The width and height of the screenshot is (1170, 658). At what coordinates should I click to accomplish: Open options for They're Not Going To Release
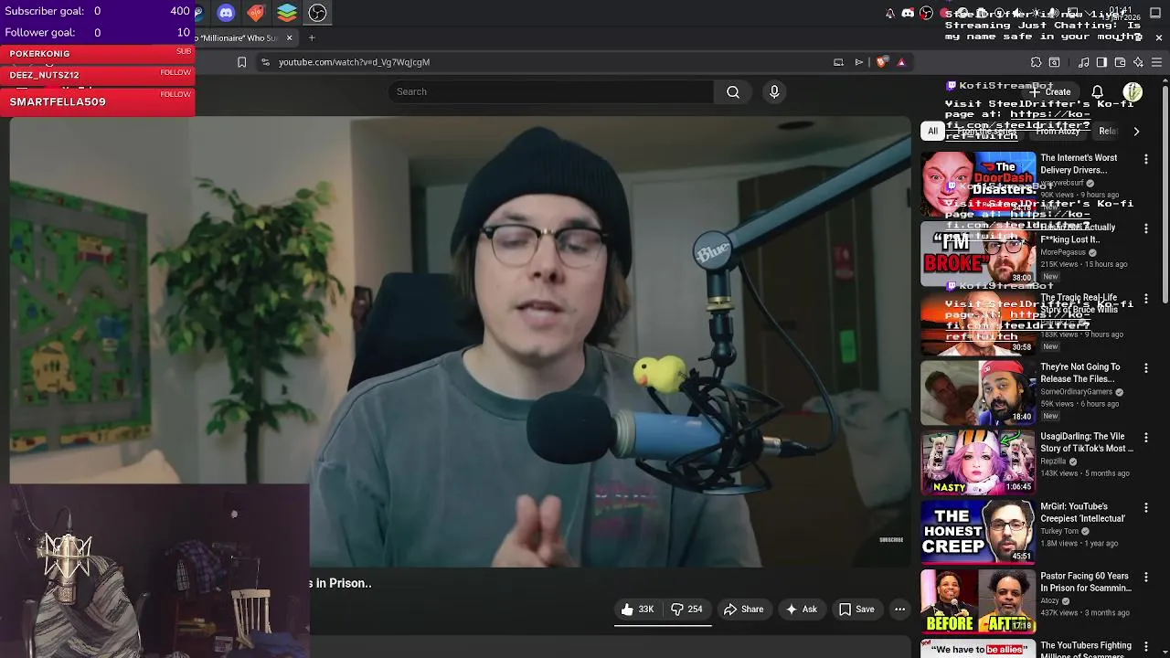[1145, 368]
